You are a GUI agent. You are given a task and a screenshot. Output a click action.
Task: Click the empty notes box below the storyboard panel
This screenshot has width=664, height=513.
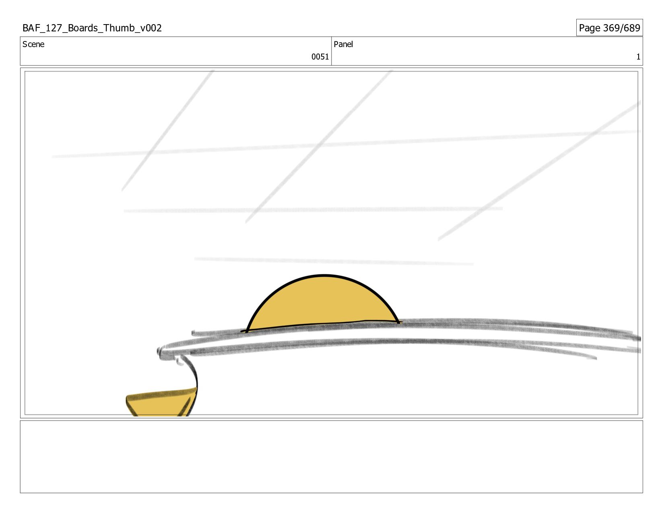[331, 457]
